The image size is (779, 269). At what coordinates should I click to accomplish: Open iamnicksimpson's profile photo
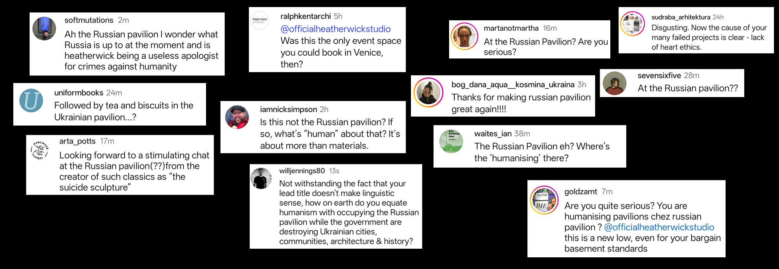[237, 117]
